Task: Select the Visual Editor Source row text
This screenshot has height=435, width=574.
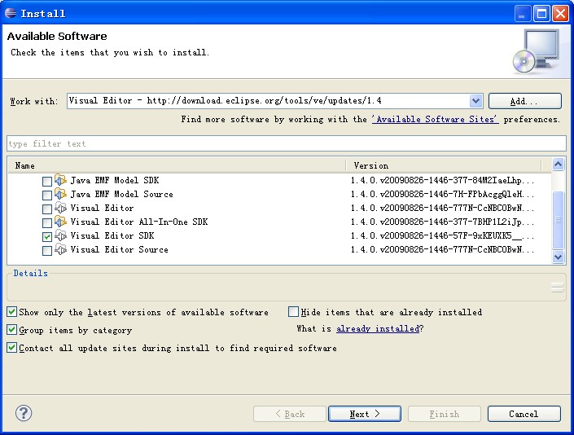Action: [x=120, y=250]
